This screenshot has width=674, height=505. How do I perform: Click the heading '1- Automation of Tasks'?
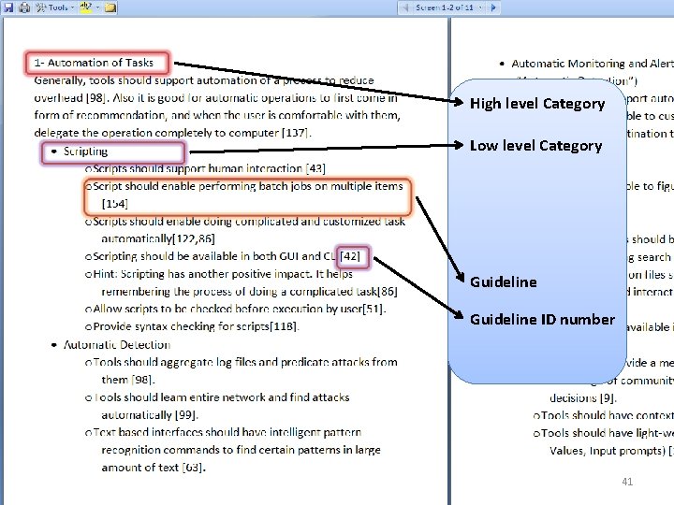pyautogui.click(x=94, y=63)
